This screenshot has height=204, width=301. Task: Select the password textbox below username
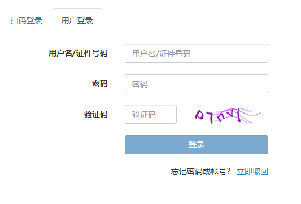197,84
